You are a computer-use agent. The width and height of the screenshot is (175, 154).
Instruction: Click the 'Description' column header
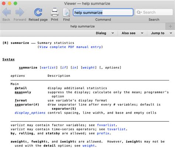coord(59,76)
